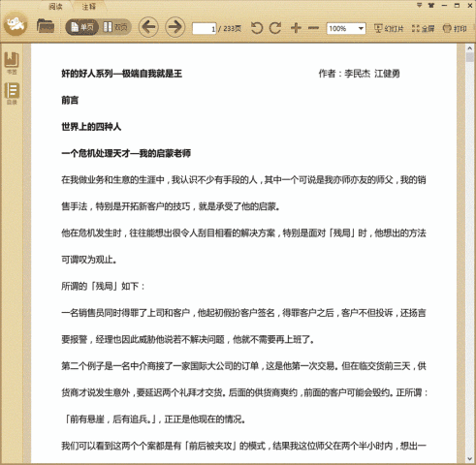
Task: Open the 注释 tab
Action: [88, 6]
